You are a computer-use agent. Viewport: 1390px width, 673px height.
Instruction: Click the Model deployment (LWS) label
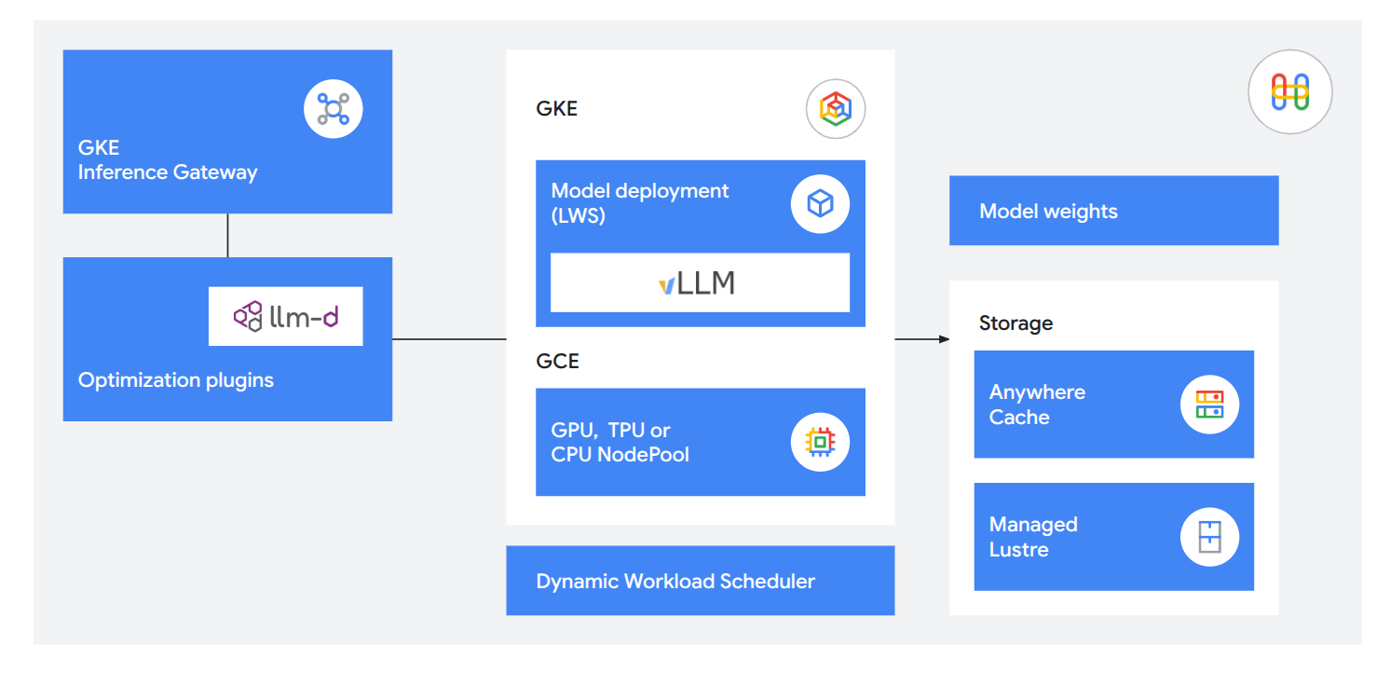640,203
